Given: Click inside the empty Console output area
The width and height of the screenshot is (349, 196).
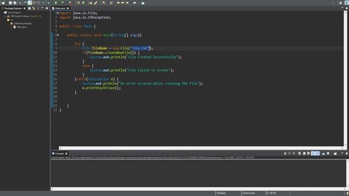Looking at the screenshot, I should click(198, 173).
